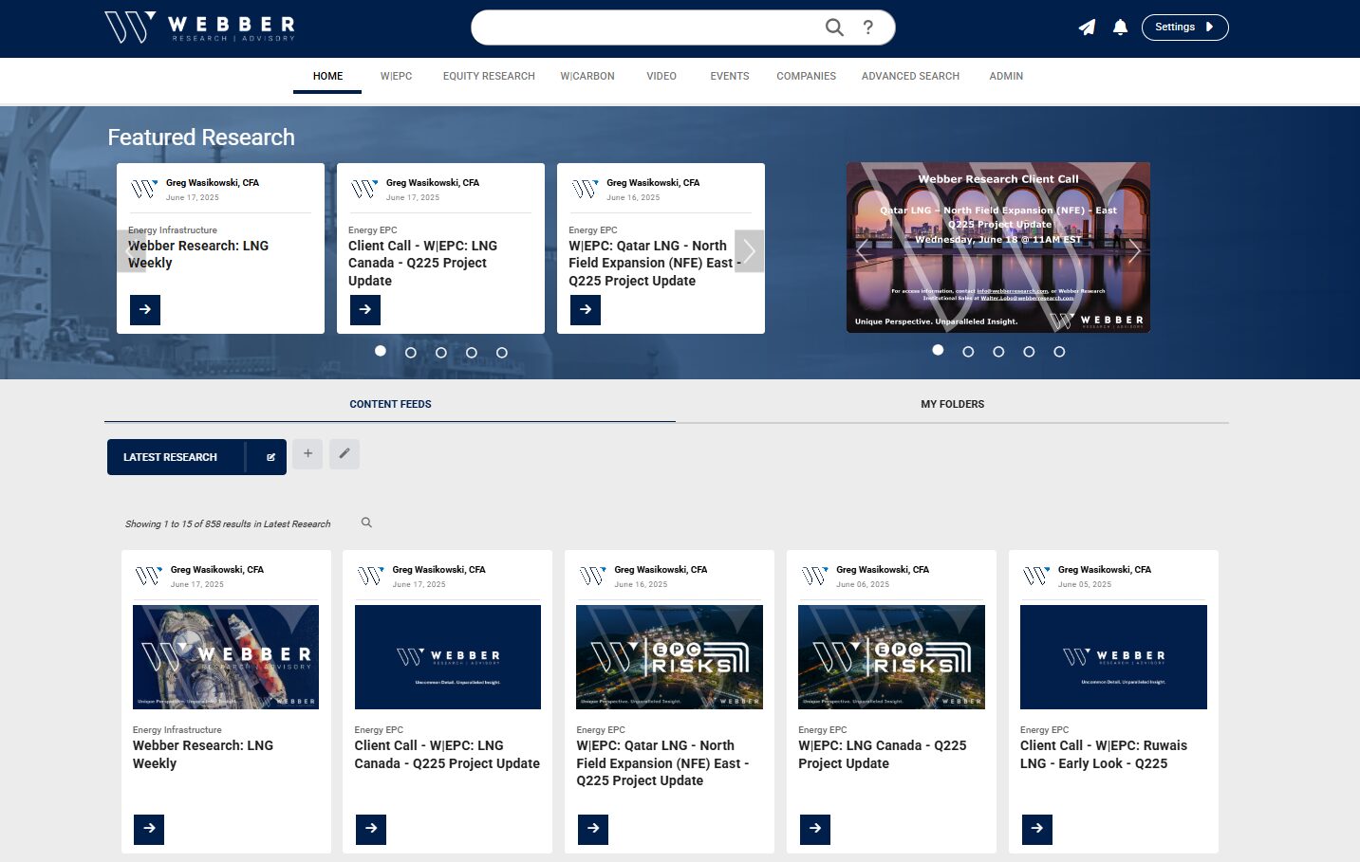The height and width of the screenshot is (862, 1360).
Task: Go to COMPANIES tab
Action: [x=806, y=76]
